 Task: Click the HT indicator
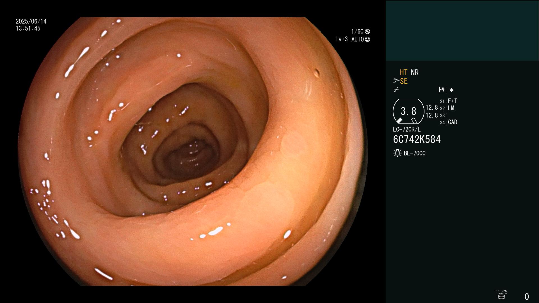404,72
